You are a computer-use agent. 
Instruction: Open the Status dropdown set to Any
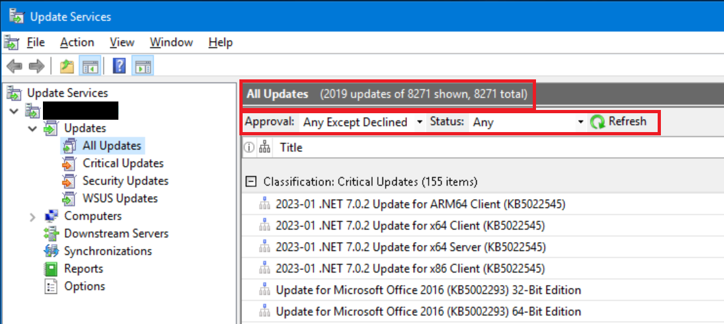(528, 122)
